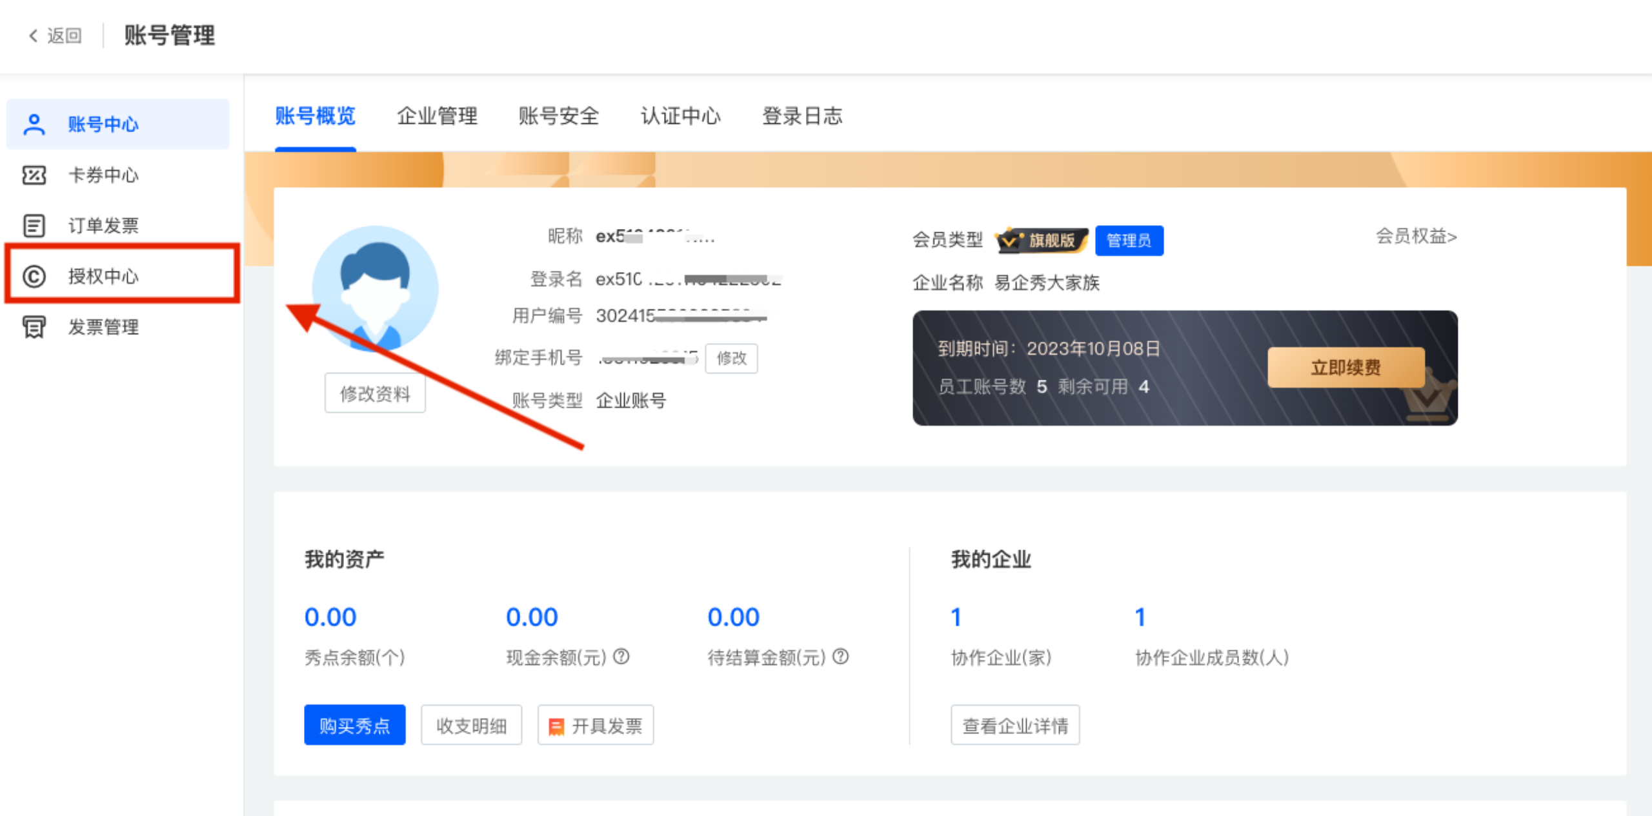Click the 立即续费 button
Screen dimensions: 1652x816
[1345, 368]
